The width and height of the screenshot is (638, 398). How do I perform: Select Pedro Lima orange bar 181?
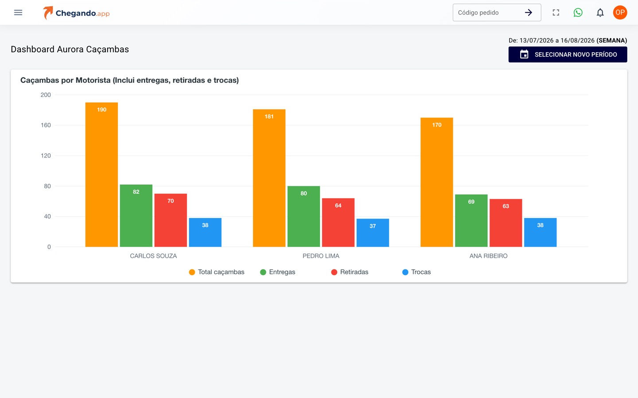[x=269, y=178]
